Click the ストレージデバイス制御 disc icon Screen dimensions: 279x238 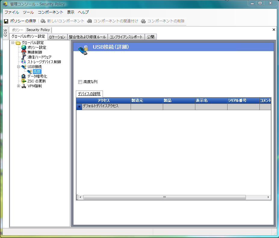click(23, 62)
